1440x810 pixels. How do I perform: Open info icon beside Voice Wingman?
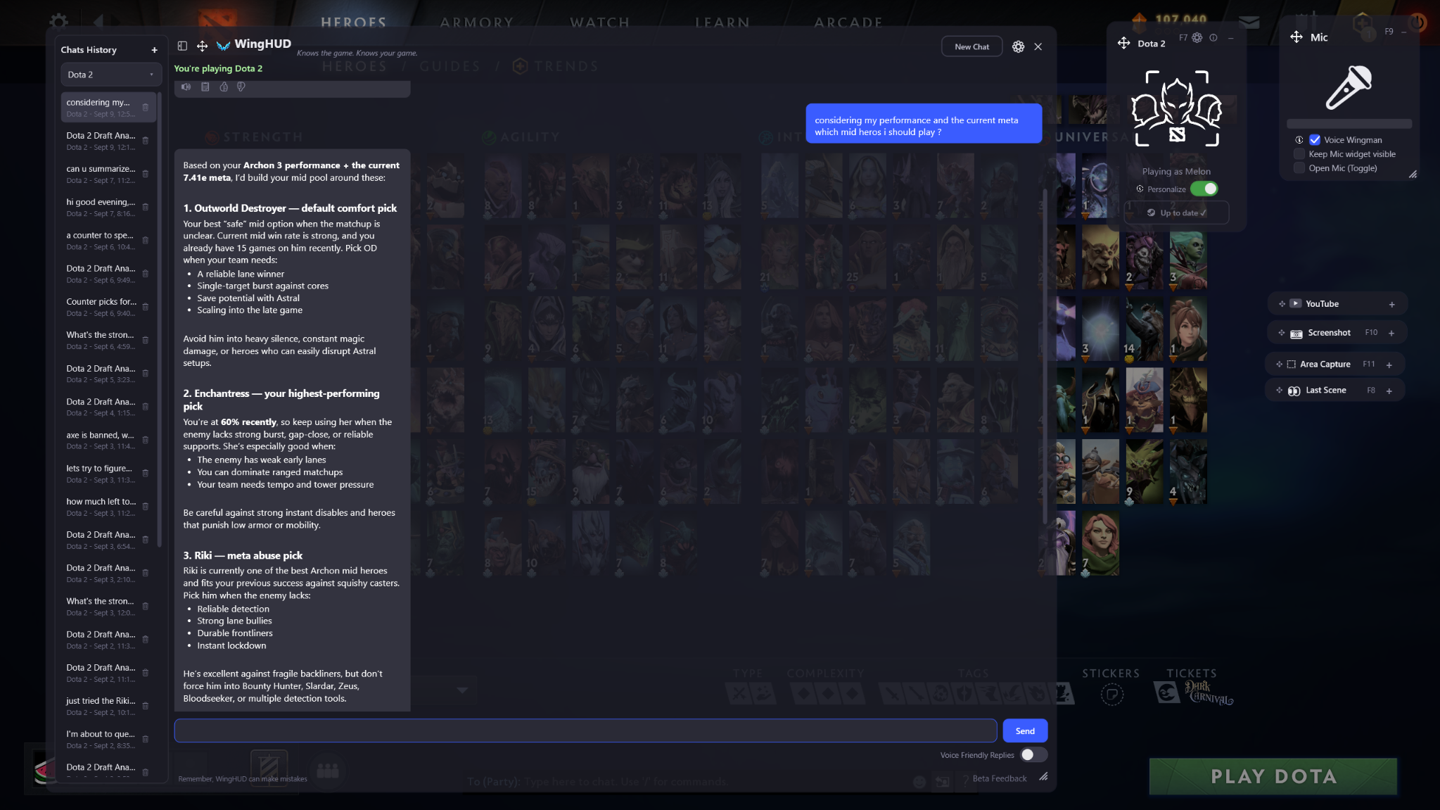tap(1299, 139)
